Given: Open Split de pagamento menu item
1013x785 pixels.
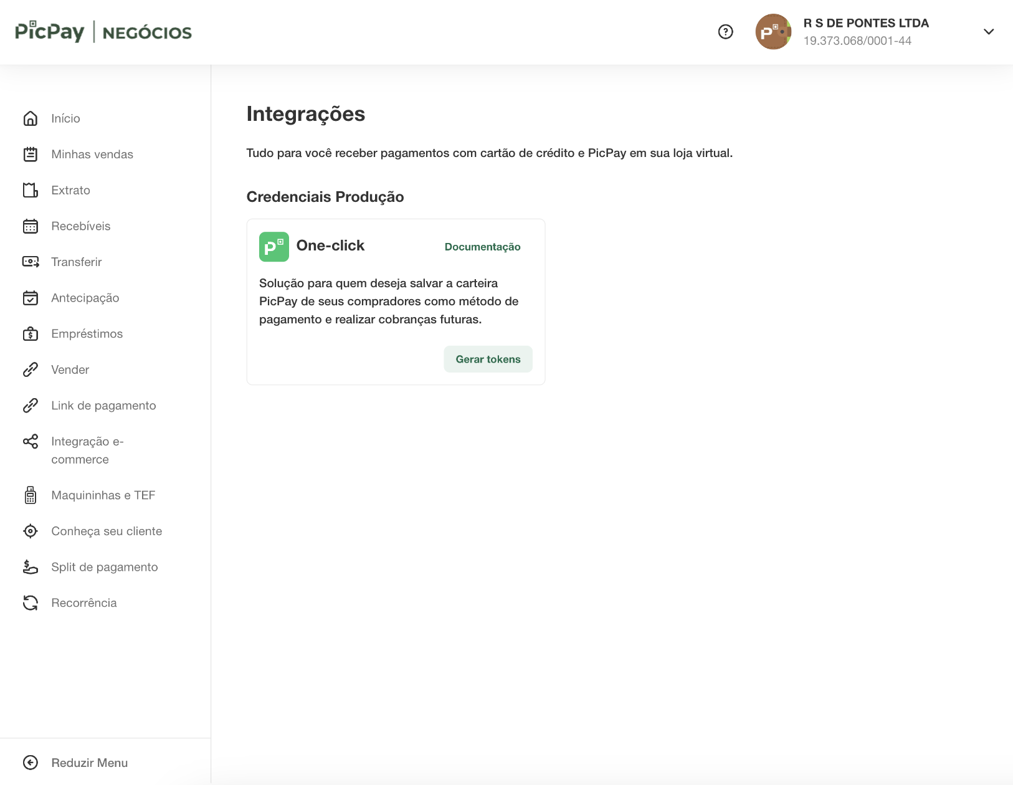Looking at the screenshot, I should (105, 567).
